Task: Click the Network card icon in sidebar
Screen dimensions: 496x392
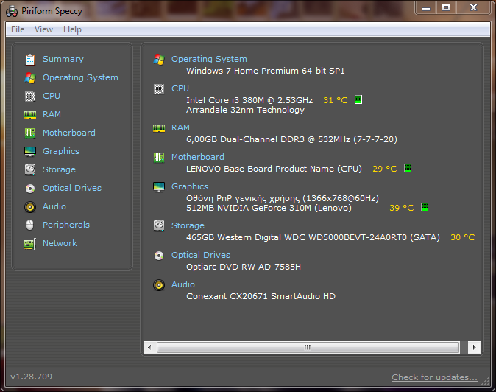Action: [30, 244]
